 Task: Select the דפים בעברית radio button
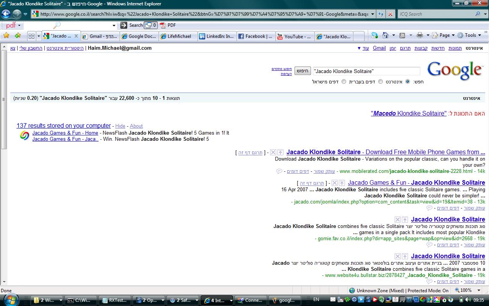(381, 81)
